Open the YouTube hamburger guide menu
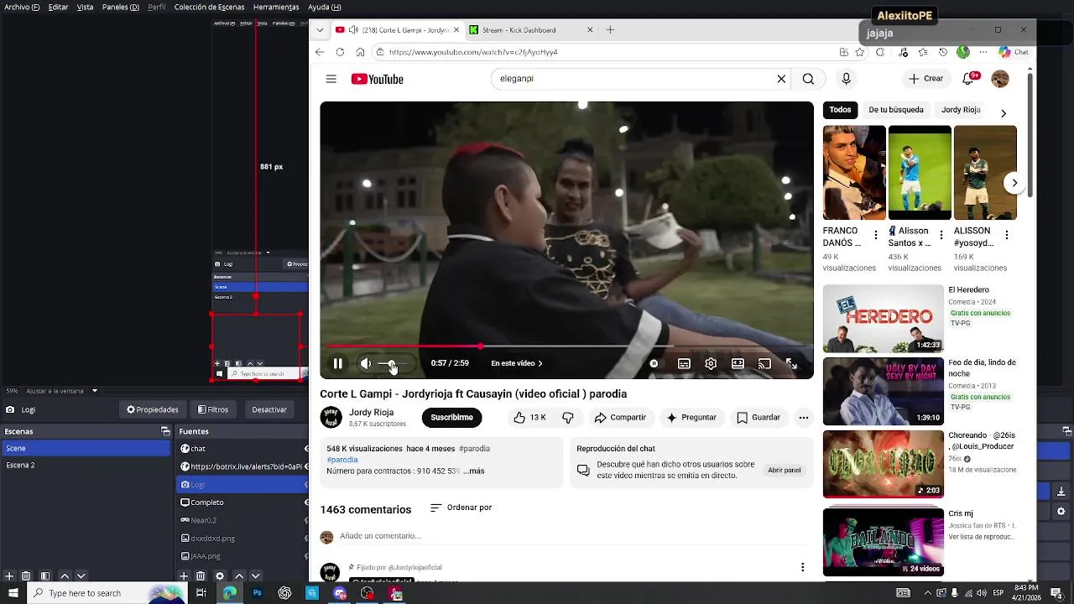This screenshot has width=1074, height=604. pos(331,79)
